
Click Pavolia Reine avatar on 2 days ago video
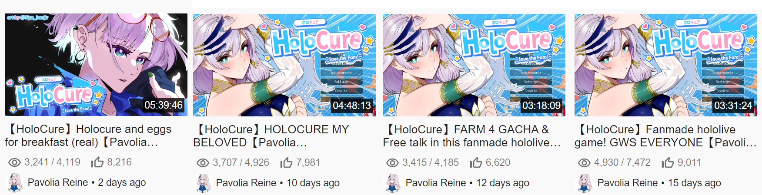pos(14,183)
